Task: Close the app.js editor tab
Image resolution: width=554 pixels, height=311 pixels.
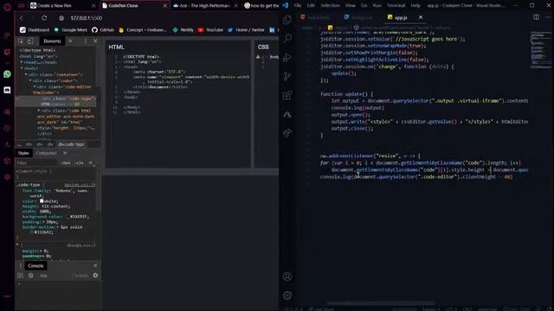Action: click(421, 17)
